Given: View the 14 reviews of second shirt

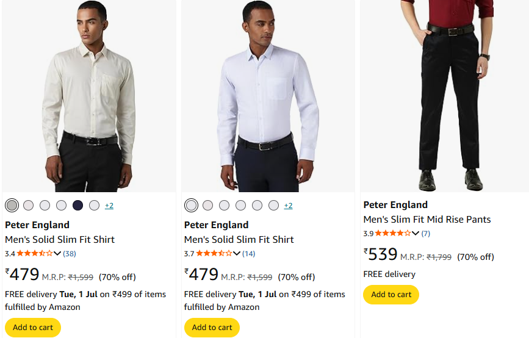Looking at the screenshot, I should coord(249,254).
